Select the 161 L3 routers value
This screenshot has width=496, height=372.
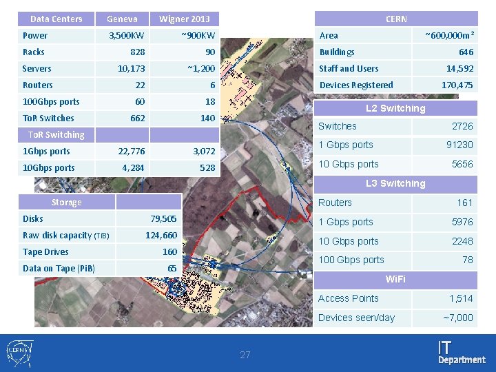tap(465, 203)
